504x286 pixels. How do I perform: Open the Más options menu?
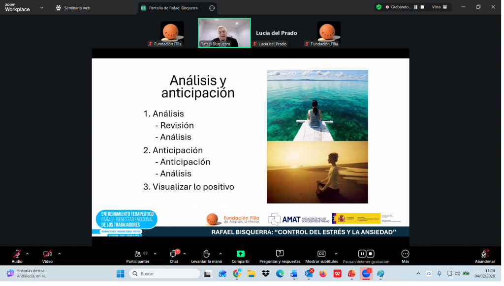click(405, 254)
